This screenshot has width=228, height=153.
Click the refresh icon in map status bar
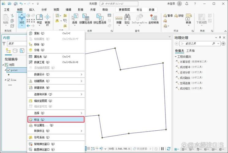pos(169,149)
